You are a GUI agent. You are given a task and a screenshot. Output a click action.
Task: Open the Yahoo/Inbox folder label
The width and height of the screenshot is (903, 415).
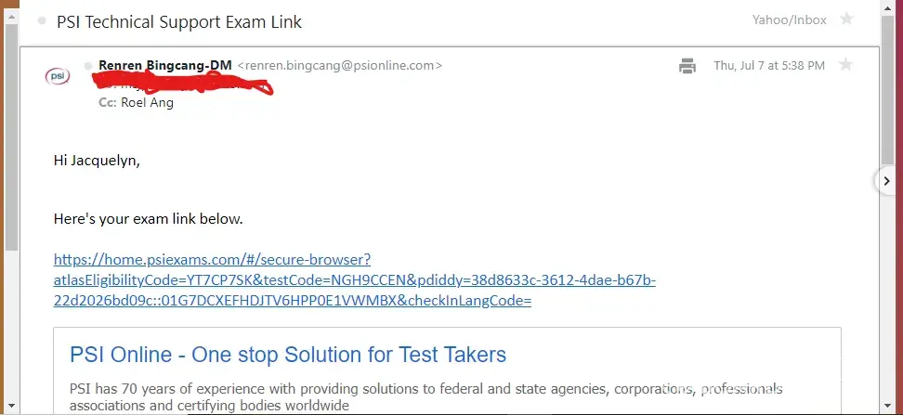click(789, 20)
